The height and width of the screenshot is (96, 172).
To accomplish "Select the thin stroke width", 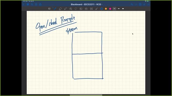I will [114, 9].
